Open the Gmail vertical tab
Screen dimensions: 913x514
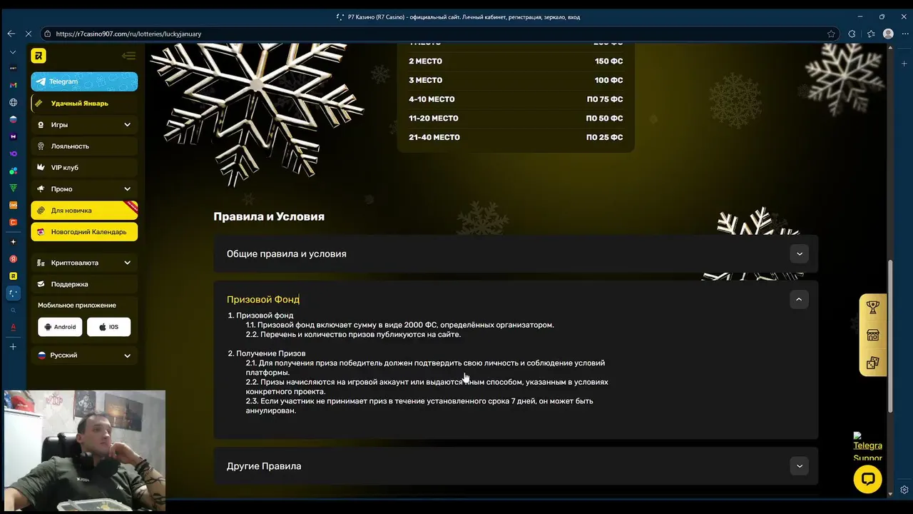coord(13,85)
